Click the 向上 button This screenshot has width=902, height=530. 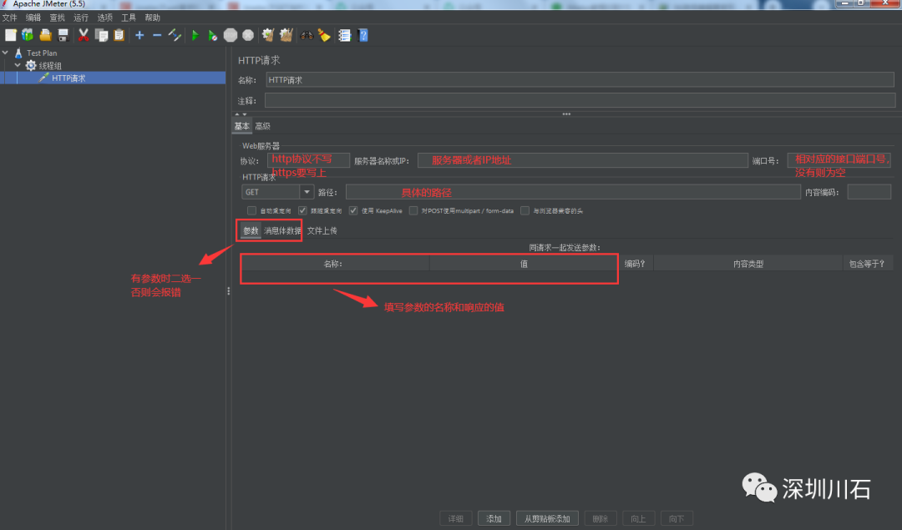click(638, 518)
